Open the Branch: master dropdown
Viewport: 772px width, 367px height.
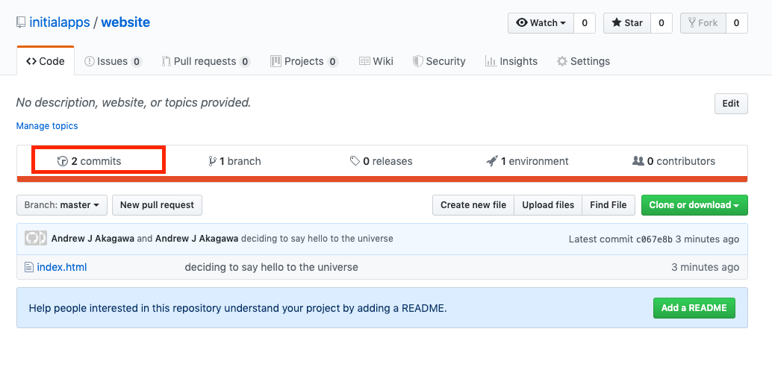point(62,205)
